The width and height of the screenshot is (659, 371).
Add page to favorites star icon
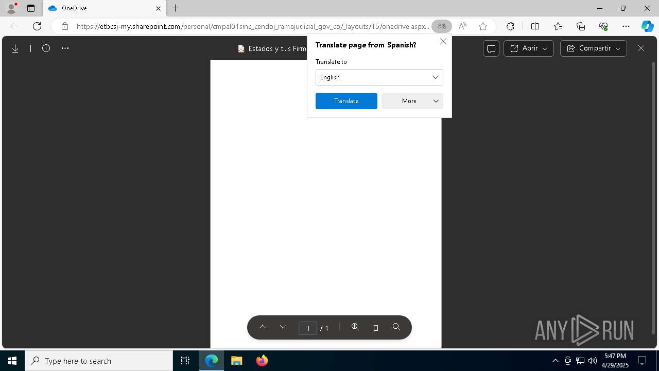pyautogui.click(x=483, y=26)
